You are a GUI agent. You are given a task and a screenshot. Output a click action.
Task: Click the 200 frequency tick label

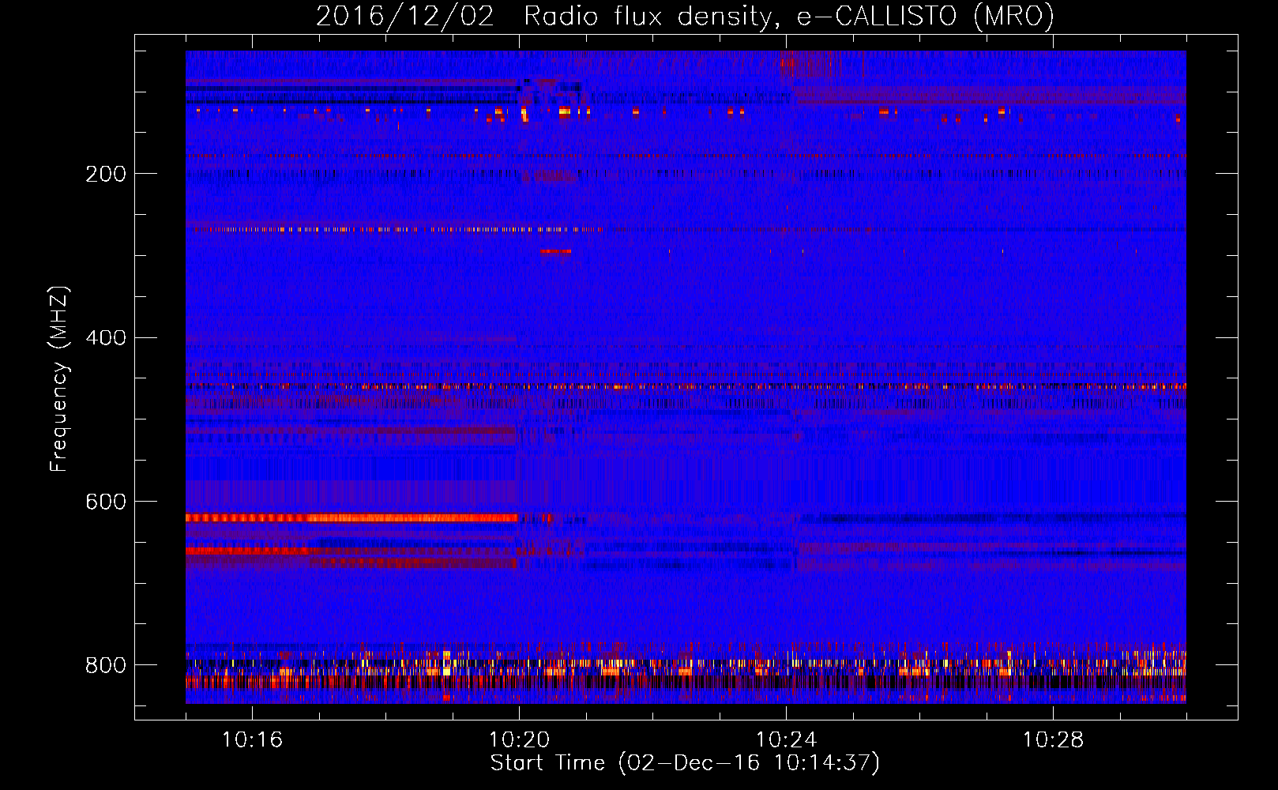pos(106,174)
